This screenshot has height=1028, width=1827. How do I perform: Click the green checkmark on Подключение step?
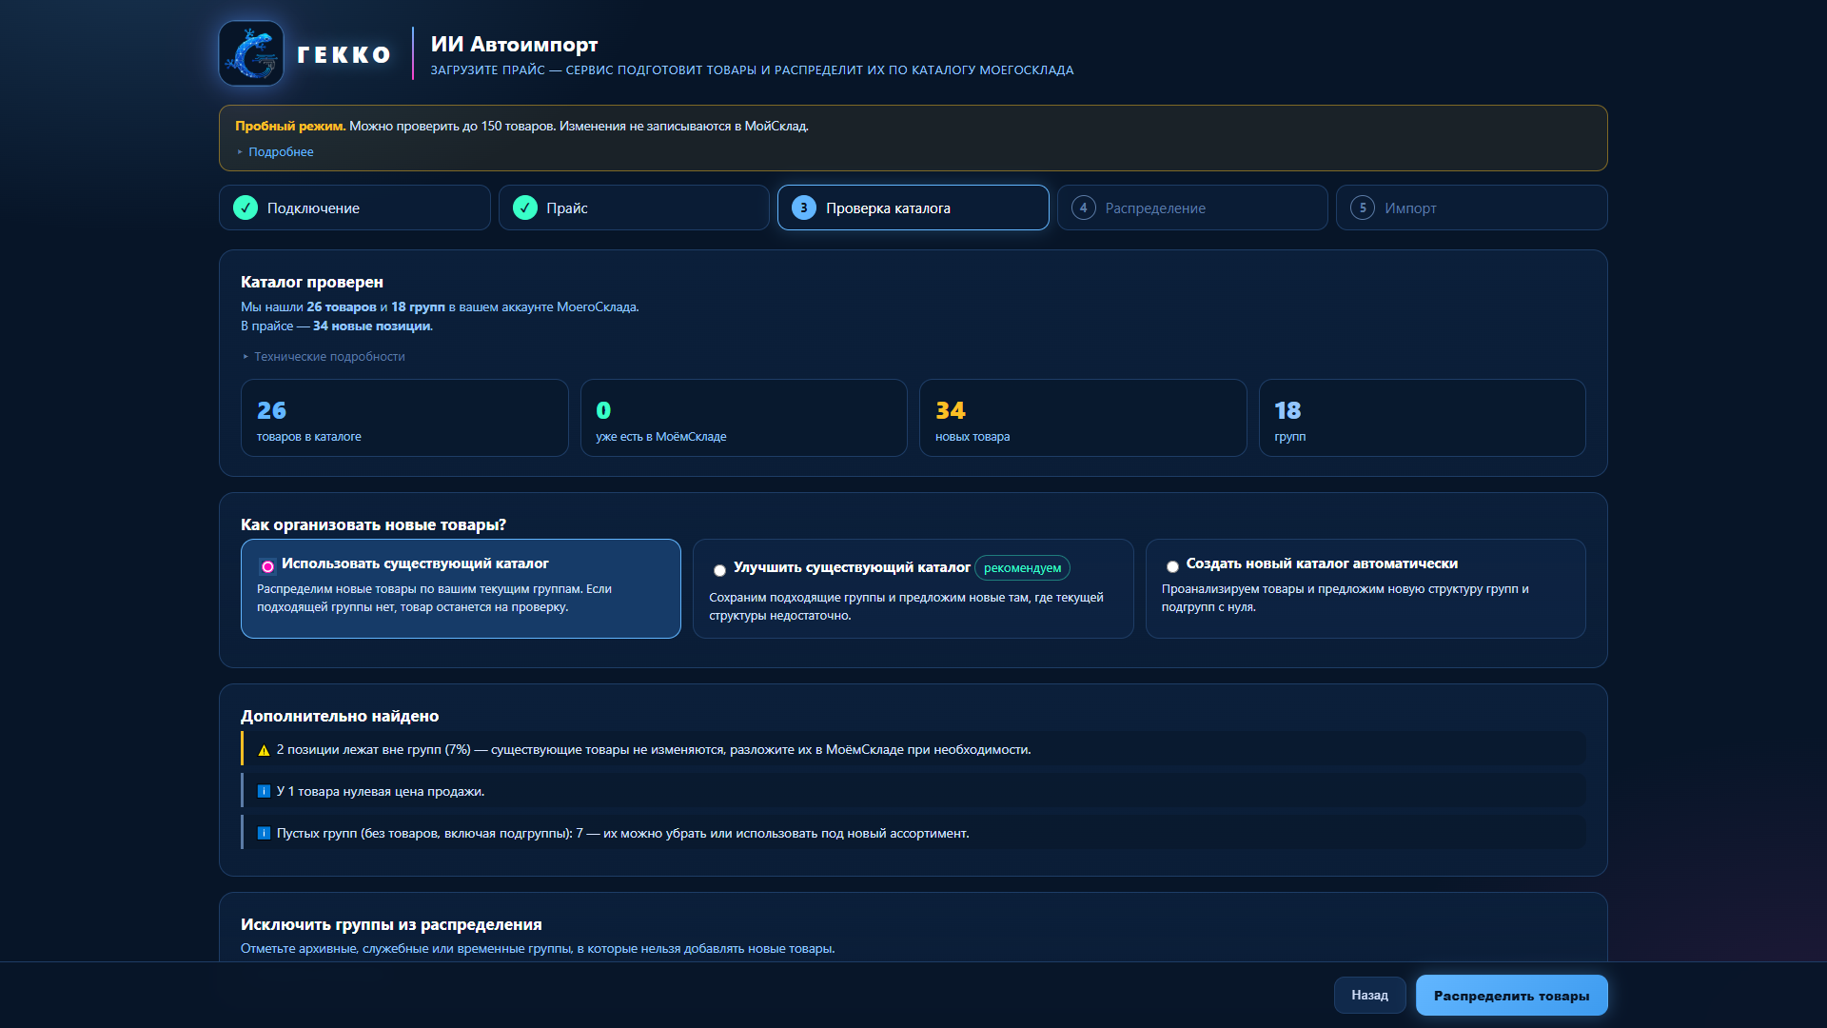[246, 208]
